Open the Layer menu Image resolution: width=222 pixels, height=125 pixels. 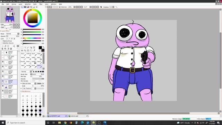click(x=20, y=4)
